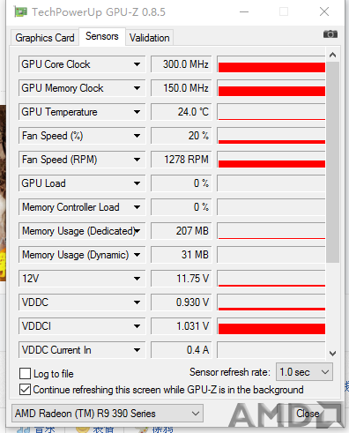Select the Sensors tab
349x433 pixels.
102,36
